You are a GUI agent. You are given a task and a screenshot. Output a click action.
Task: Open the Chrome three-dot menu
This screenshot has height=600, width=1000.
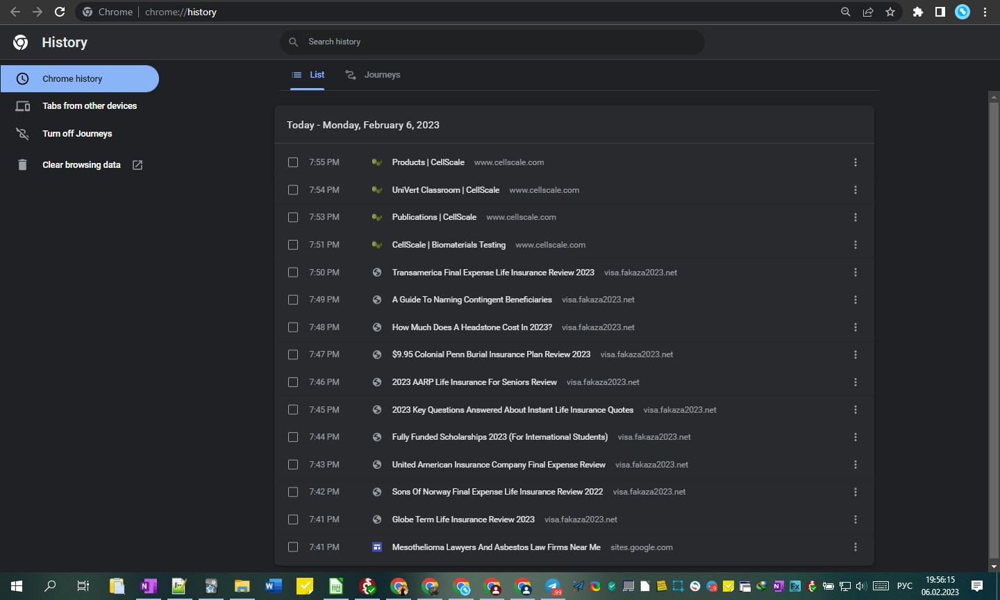985,12
